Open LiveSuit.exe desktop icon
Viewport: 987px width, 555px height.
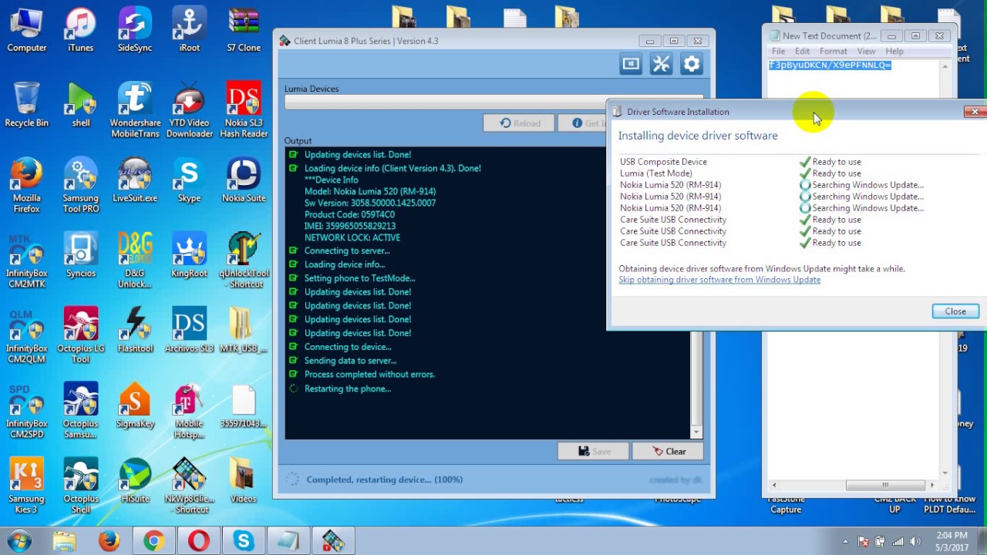(x=135, y=180)
